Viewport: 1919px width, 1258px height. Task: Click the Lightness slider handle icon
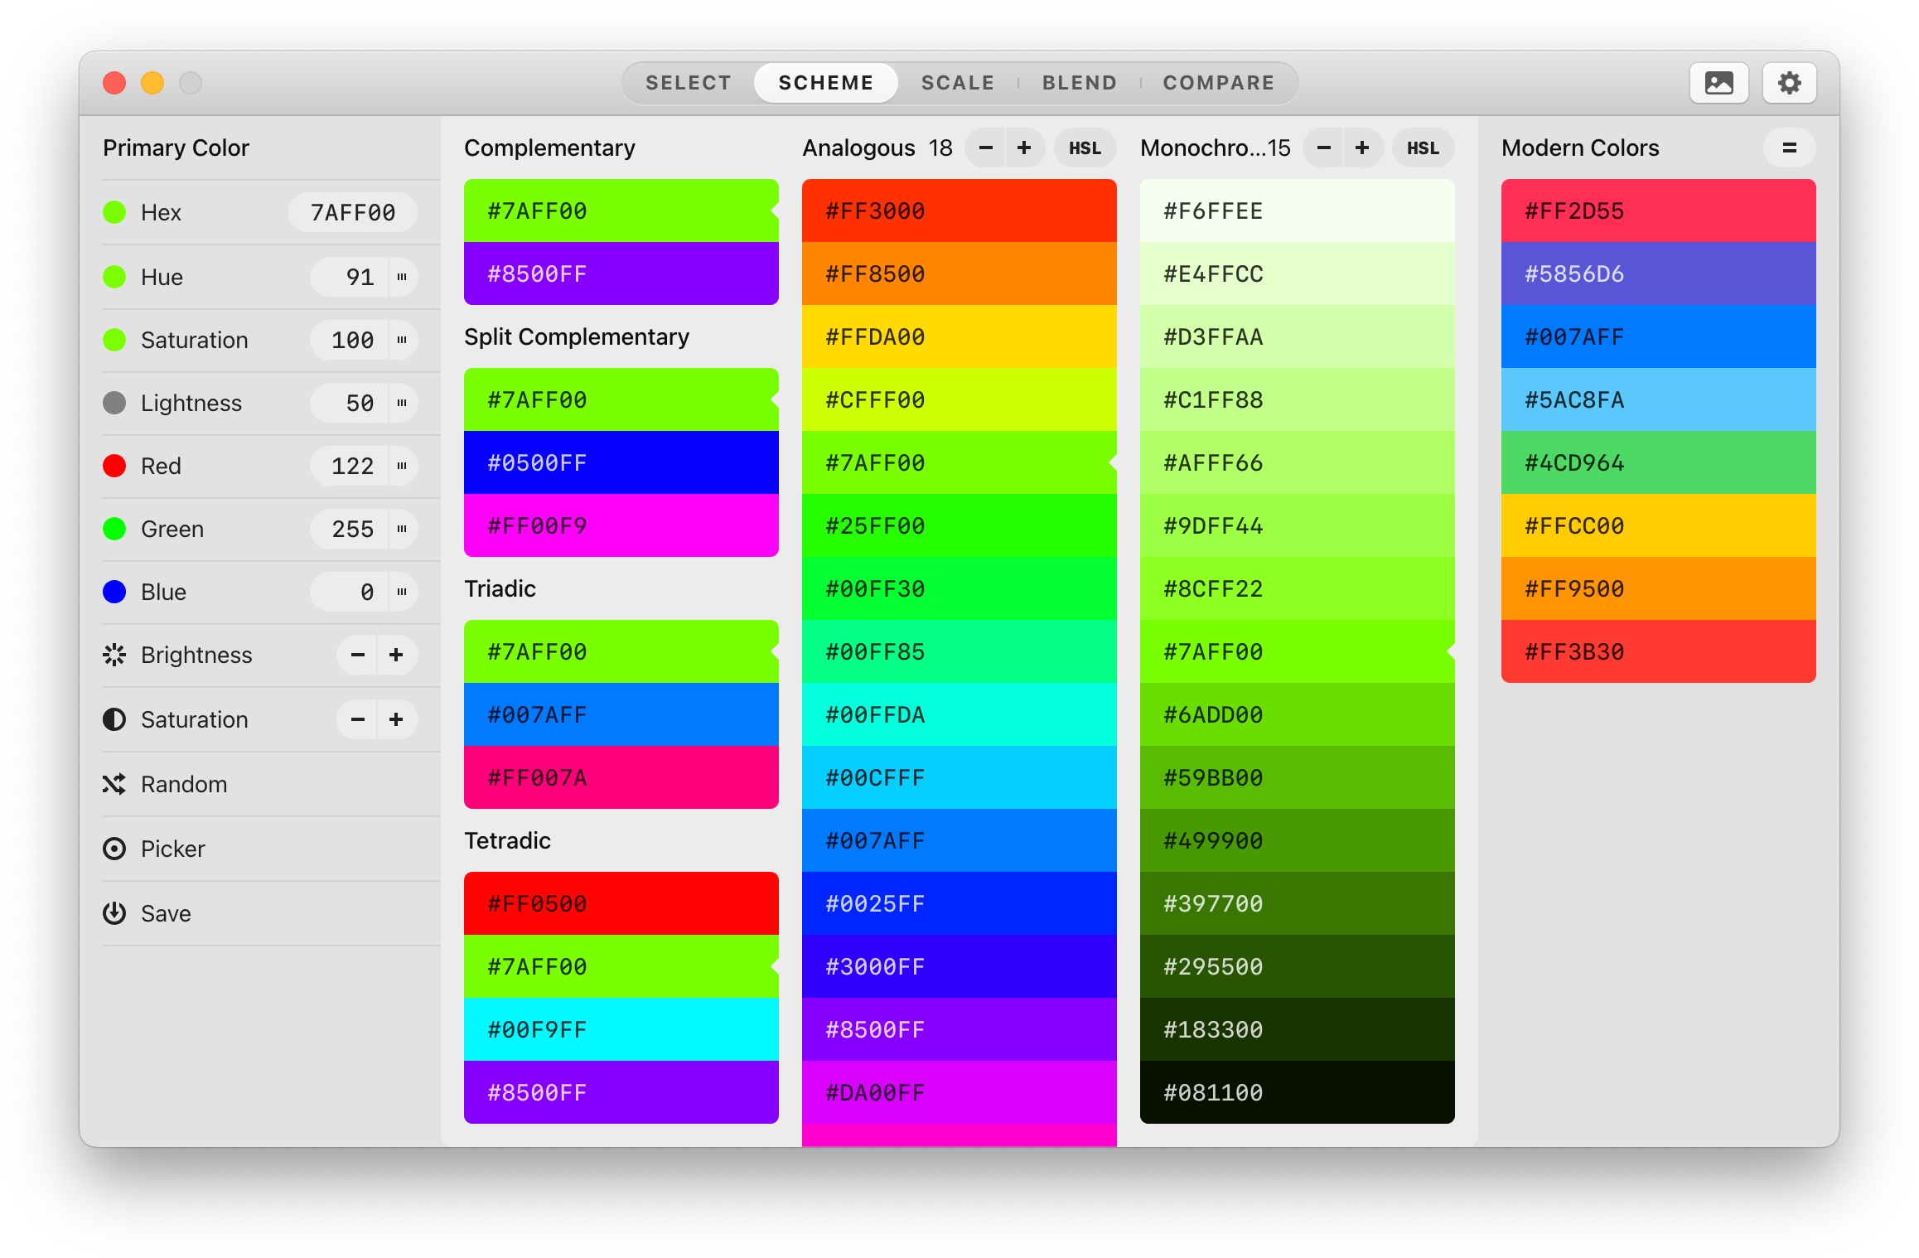402,403
